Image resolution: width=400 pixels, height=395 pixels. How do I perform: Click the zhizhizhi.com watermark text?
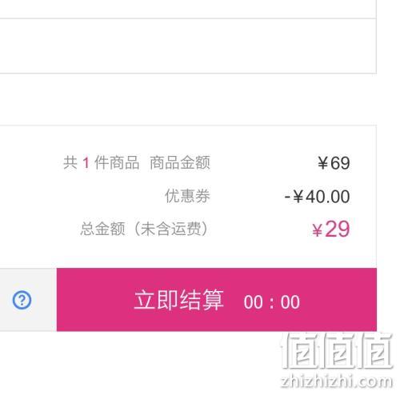[x=337, y=381]
